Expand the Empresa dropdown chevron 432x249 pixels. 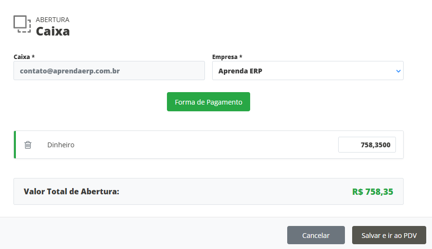click(398, 71)
